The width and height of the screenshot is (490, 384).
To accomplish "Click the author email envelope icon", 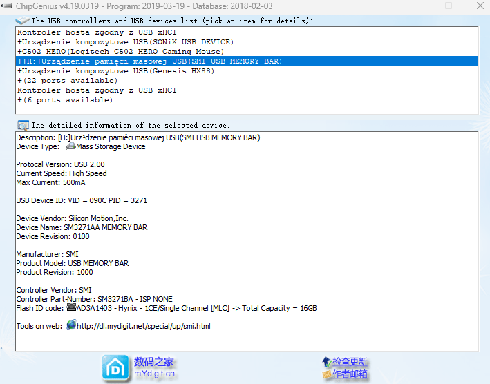I will 327,374.
